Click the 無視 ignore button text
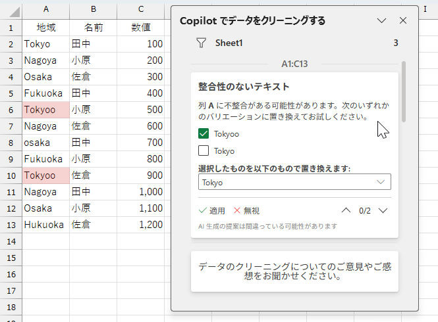 tap(252, 210)
